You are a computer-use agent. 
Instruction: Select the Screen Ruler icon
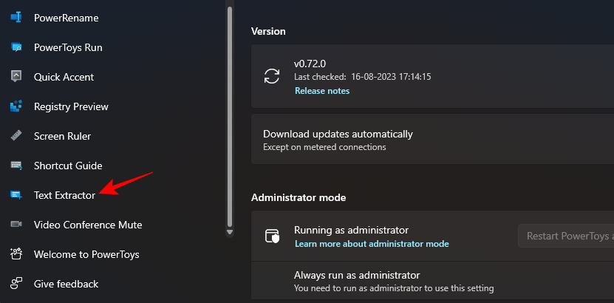(16, 136)
